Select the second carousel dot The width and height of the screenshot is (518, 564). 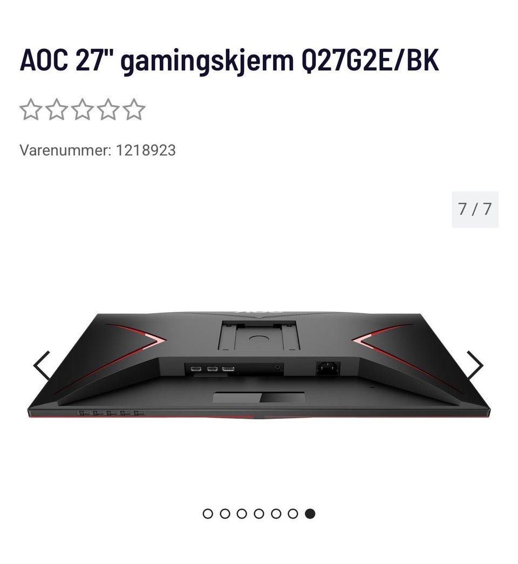coord(225,514)
